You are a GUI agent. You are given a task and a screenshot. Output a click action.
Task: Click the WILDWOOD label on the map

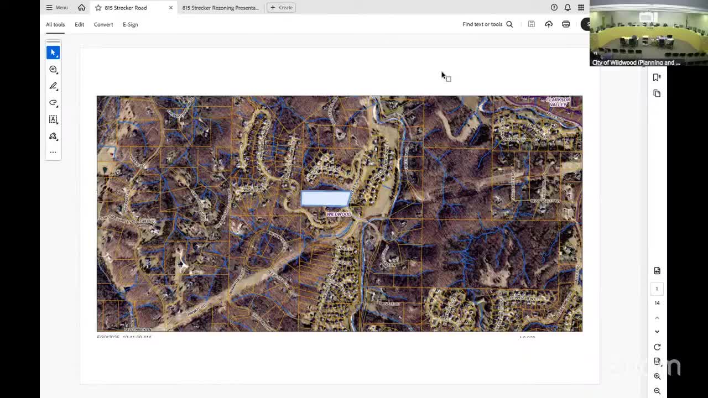click(x=339, y=214)
